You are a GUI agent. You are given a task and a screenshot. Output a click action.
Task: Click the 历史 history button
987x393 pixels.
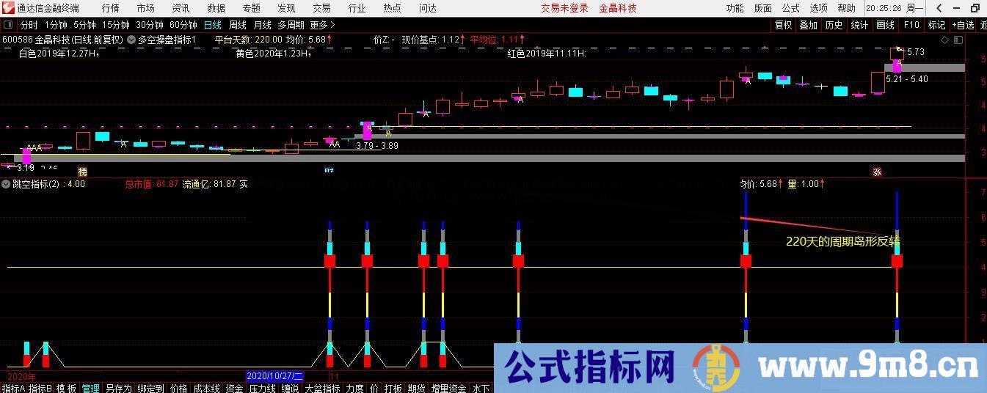(834, 25)
